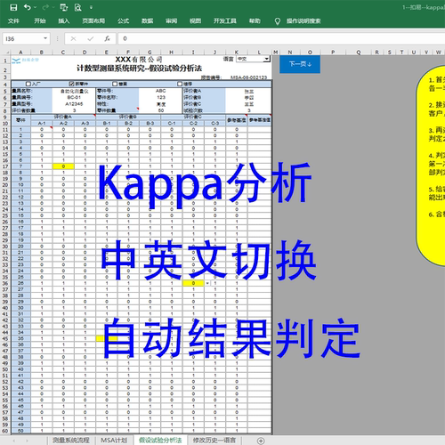Select the 假设试验分析法 sheet tab
The width and height of the screenshot is (445, 445).
click(x=160, y=441)
